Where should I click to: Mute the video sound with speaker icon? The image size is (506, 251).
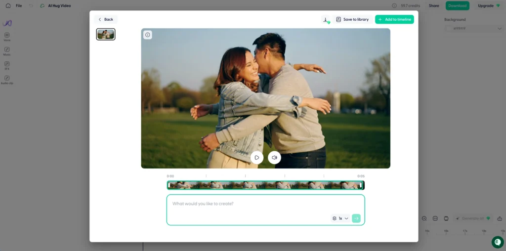pos(274,158)
